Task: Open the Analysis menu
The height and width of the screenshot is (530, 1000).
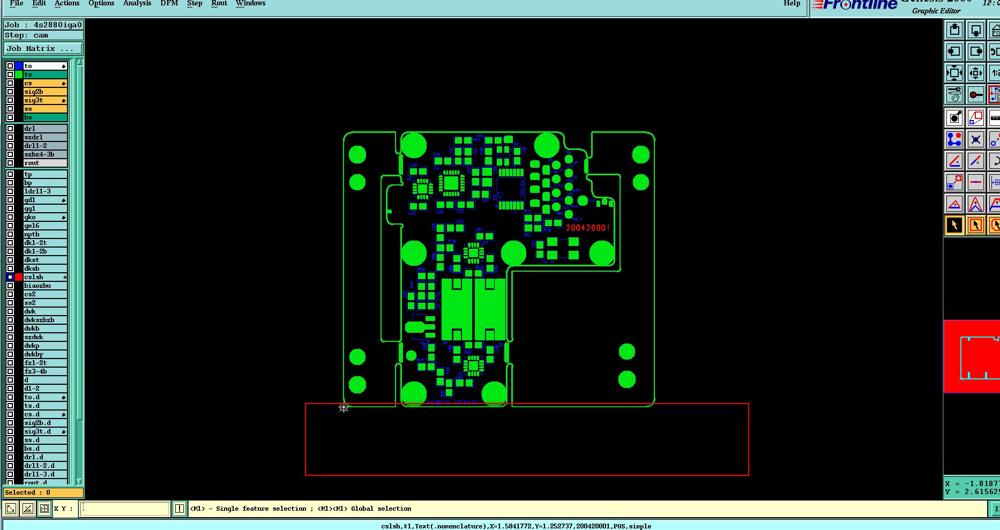Action: click(x=137, y=4)
